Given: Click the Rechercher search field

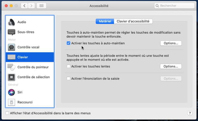Looking at the screenshot, I should pyautogui.click(x=174, y=6).
